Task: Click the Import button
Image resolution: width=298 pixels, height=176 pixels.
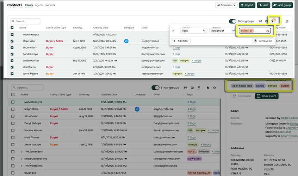Action: pos(247,5)
